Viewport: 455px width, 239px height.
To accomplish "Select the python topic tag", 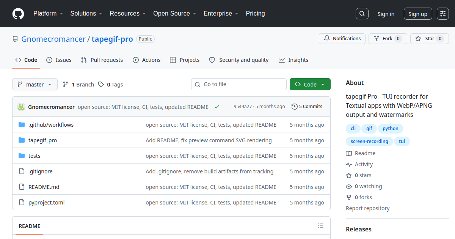I will point(391,129).
